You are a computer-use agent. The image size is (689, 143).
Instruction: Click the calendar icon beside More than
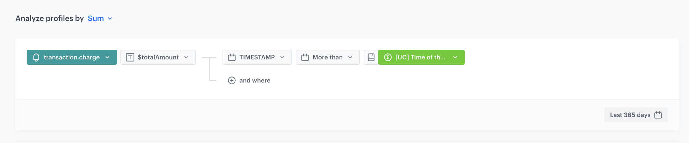pos(305,57)
